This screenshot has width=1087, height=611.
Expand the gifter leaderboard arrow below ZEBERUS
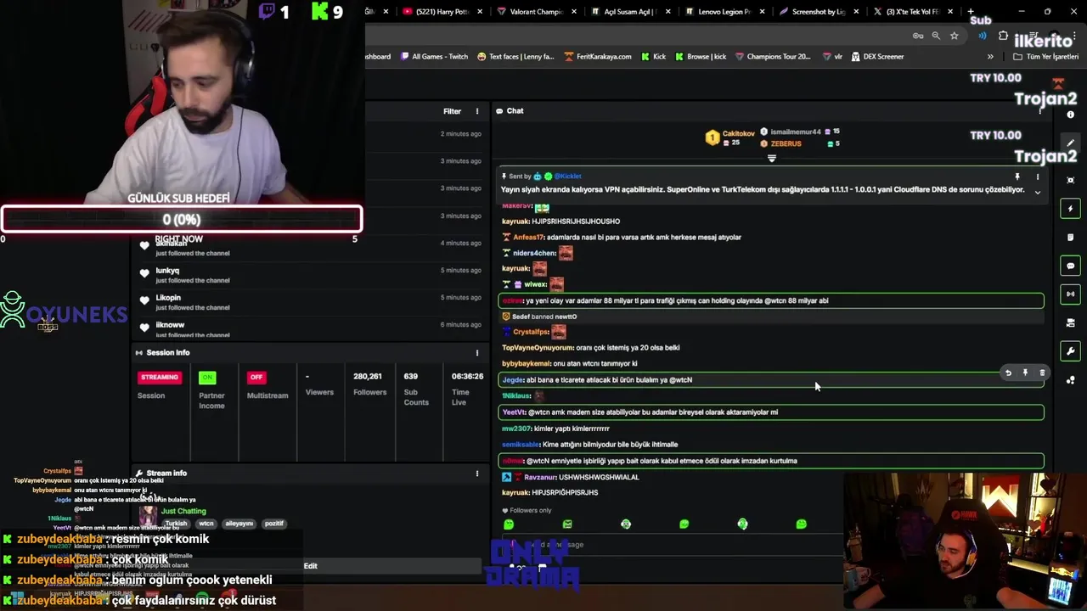click(772, 158)
